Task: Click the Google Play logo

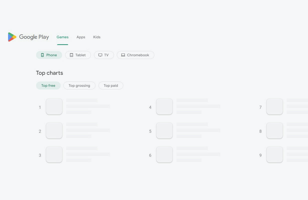Action: pyautogui.click(x=28, y=37)
